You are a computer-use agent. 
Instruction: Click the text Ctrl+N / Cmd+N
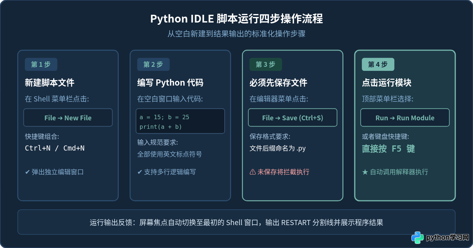click(x=55, y=148)
